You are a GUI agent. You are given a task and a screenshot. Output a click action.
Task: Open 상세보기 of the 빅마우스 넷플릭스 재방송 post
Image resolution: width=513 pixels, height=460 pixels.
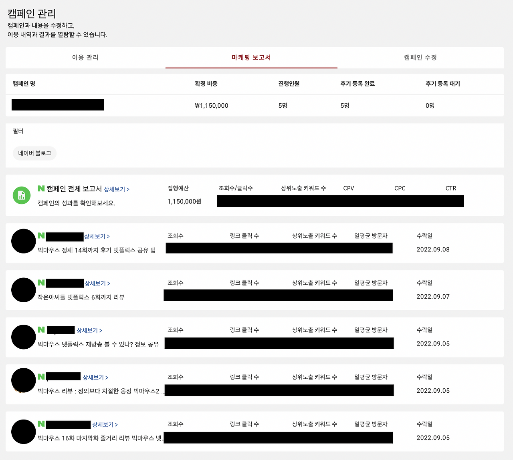click(x=89, y=330)
